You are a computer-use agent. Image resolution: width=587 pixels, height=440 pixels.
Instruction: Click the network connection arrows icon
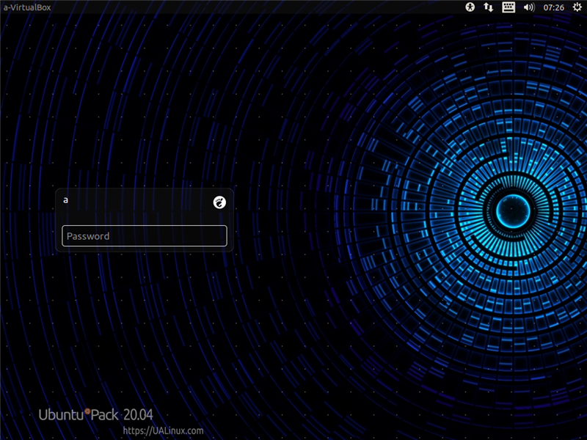(489, 7)
